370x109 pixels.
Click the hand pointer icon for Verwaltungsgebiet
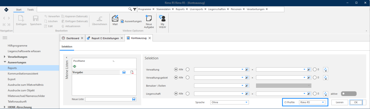point(325,77)
